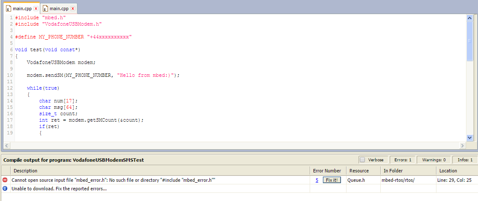This screenshot has height=201, width=478.
Task: Click the 'VodafoneUSBModem modem;' line
Action: click(61, 62)
